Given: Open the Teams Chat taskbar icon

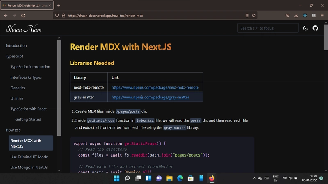Looking at the screenshot, I should 159,178.
